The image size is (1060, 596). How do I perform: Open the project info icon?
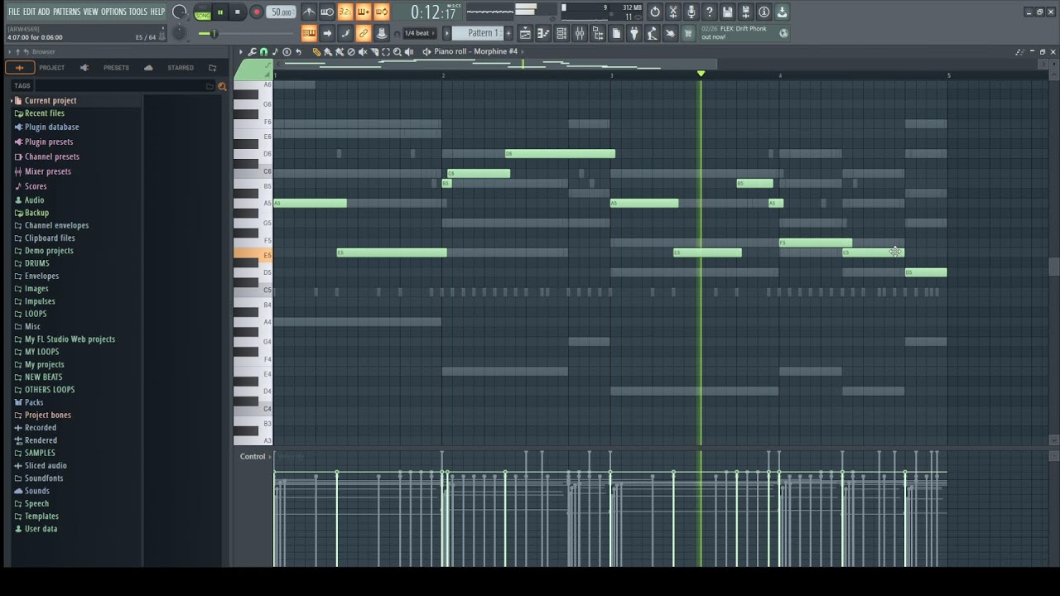tap(764, 12)
